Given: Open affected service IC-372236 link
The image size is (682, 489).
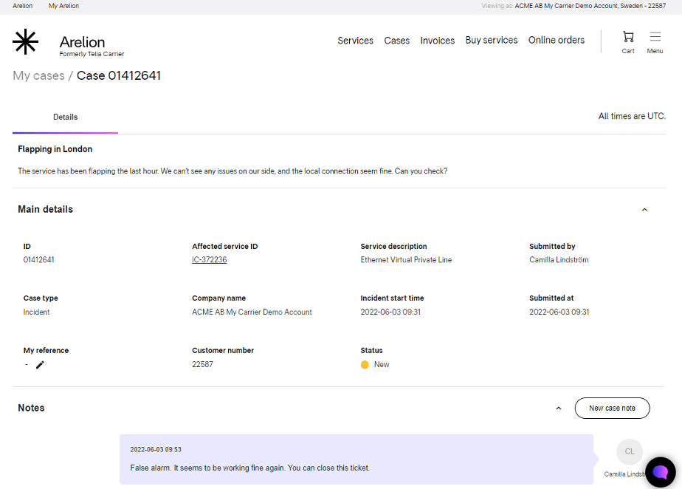Looking at the screenshot, I should [x=209, y=259].
